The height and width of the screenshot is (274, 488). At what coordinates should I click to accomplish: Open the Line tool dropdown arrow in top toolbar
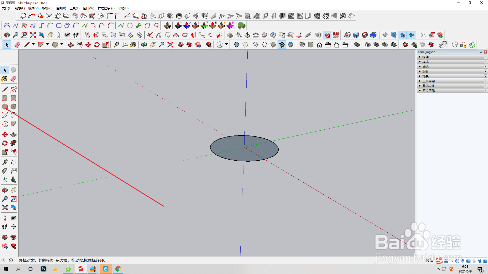click(x=33, y=44)
